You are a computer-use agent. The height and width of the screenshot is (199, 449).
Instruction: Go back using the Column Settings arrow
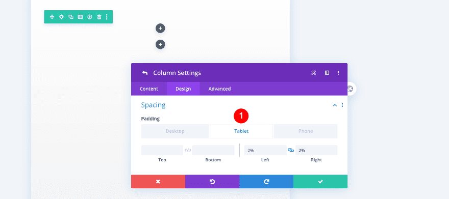point(145,73)
